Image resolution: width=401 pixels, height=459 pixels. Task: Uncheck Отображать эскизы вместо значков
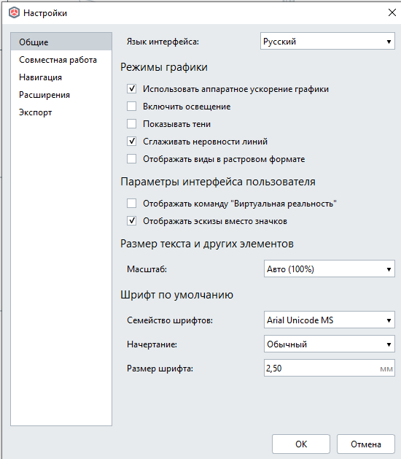(132, 220)
